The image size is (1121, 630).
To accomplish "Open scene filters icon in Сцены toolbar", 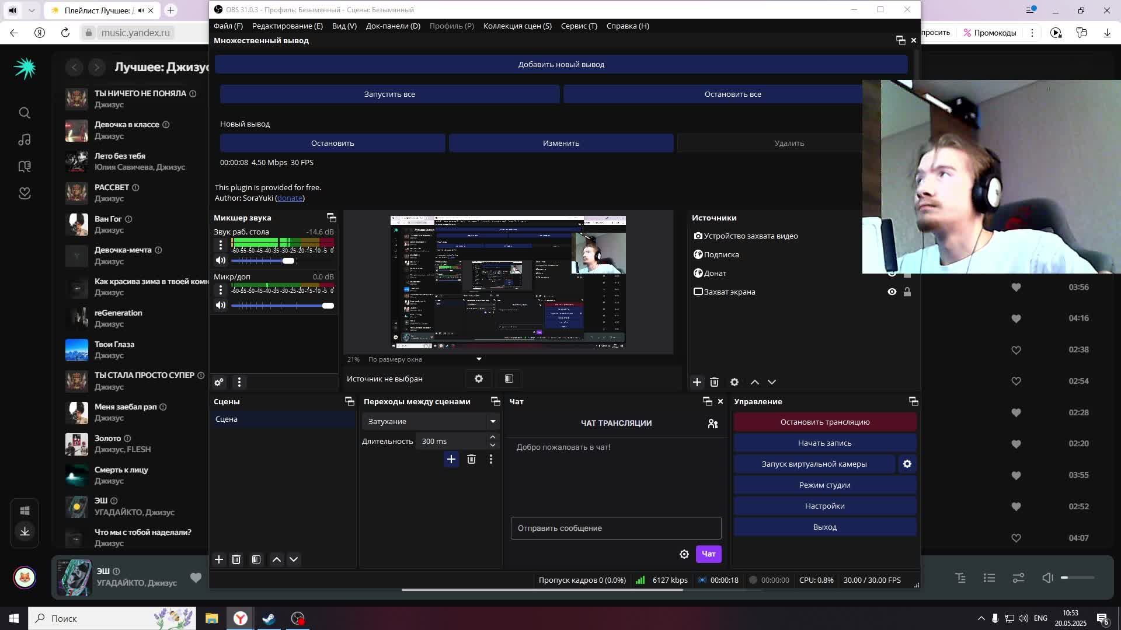I will (256, 559).
